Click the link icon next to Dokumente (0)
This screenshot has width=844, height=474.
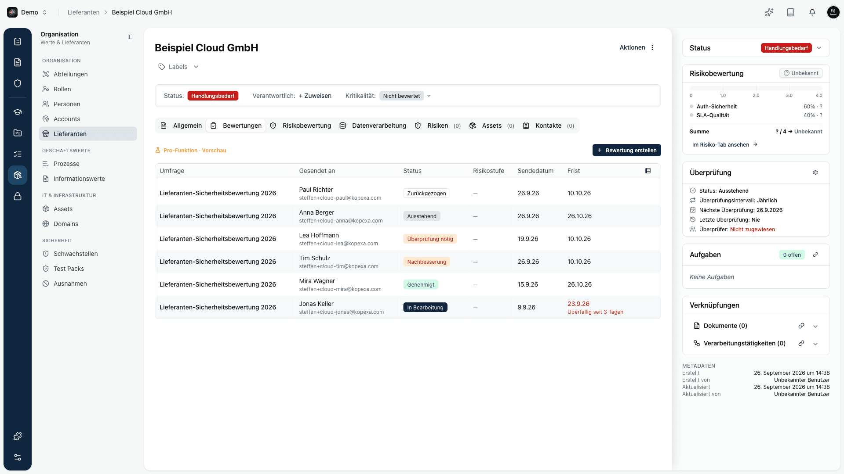[801, 326]
